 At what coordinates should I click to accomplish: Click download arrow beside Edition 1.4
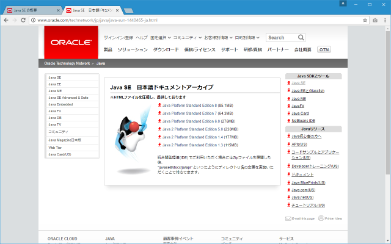click(159, 137)
